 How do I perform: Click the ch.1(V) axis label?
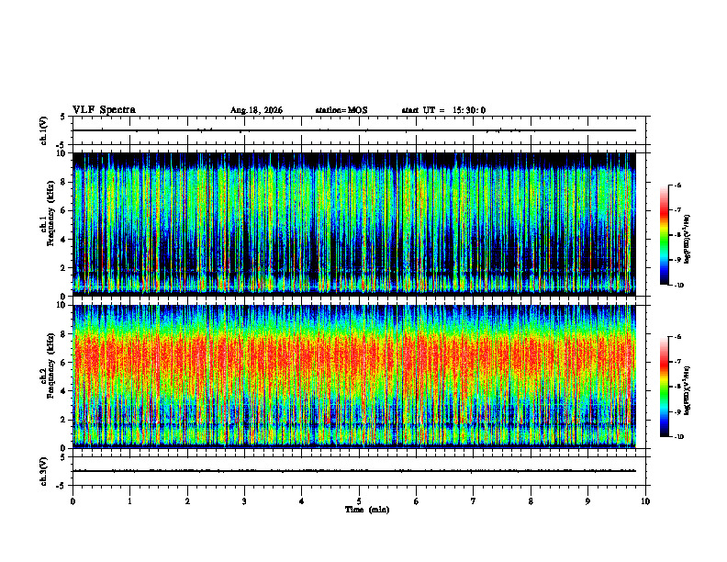pos(43,130)
